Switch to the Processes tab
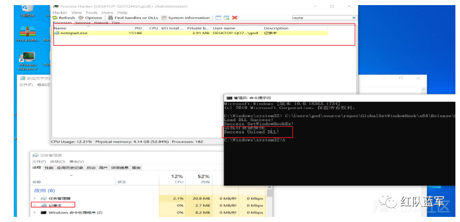460x222 pixels. [x=62, y=22]
